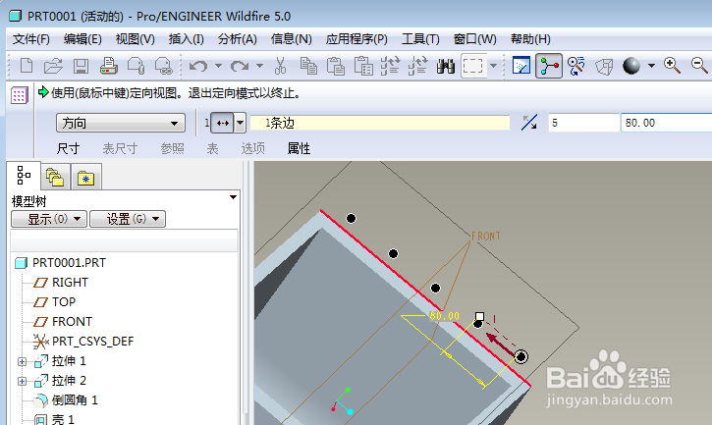Open display style dropdown next to sphere

tap(652, 67)
